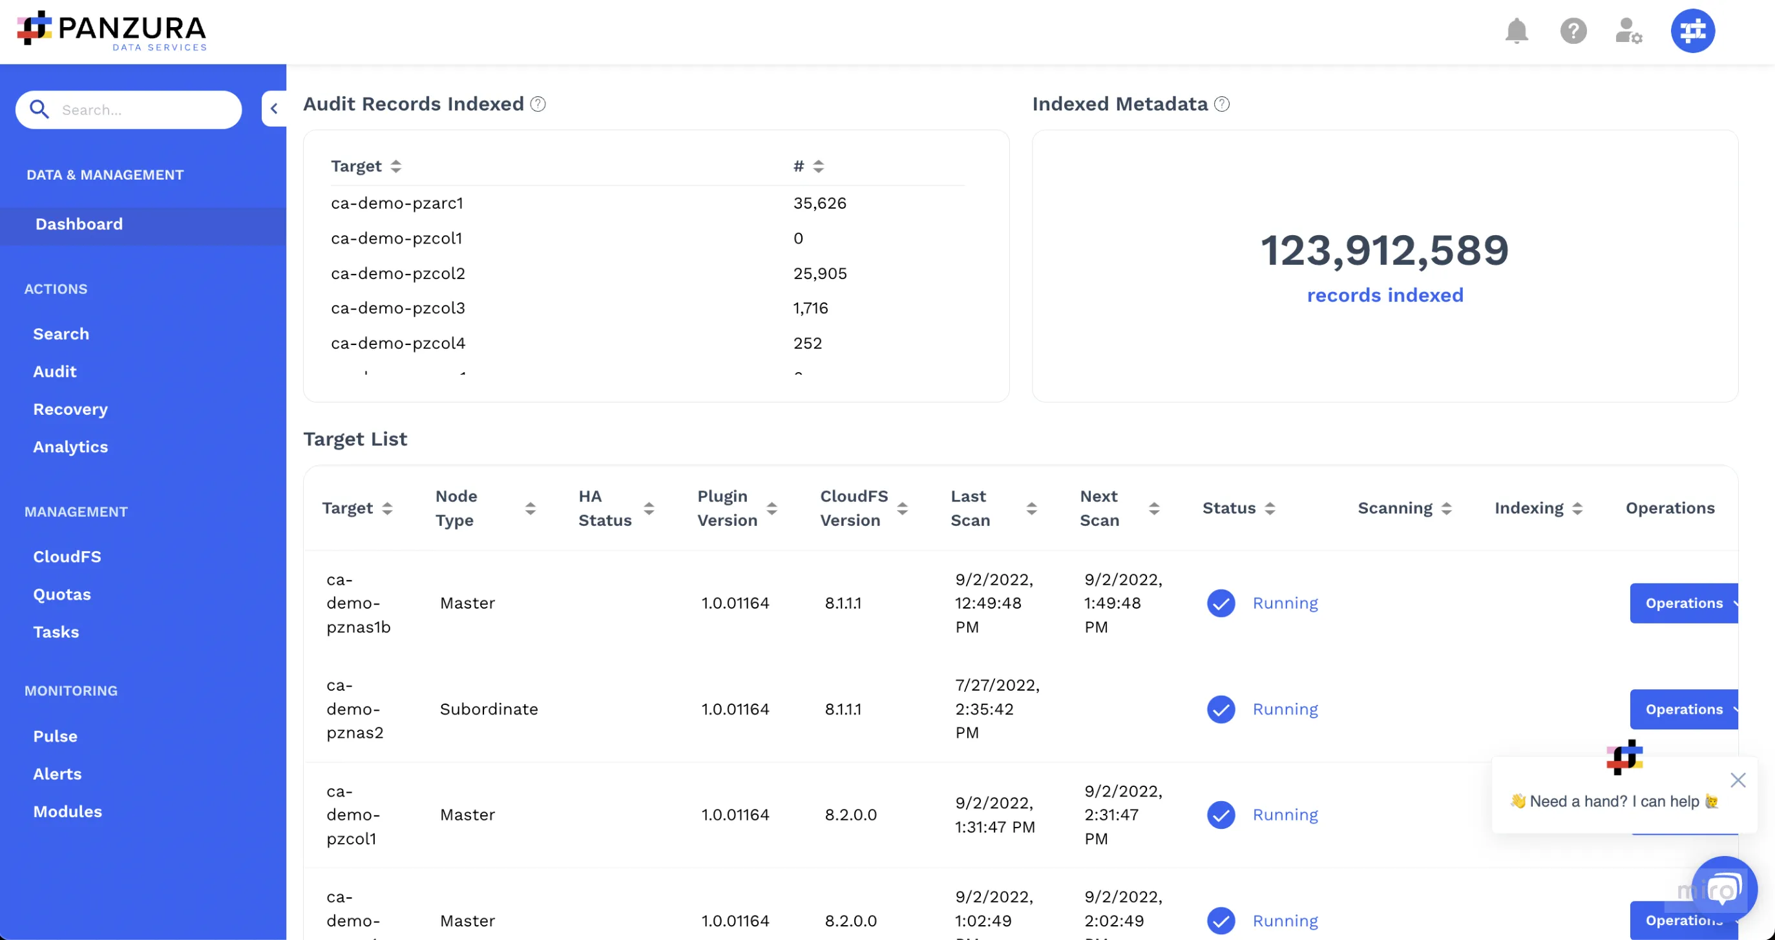Click the 252 audit count

pos(808,343)
